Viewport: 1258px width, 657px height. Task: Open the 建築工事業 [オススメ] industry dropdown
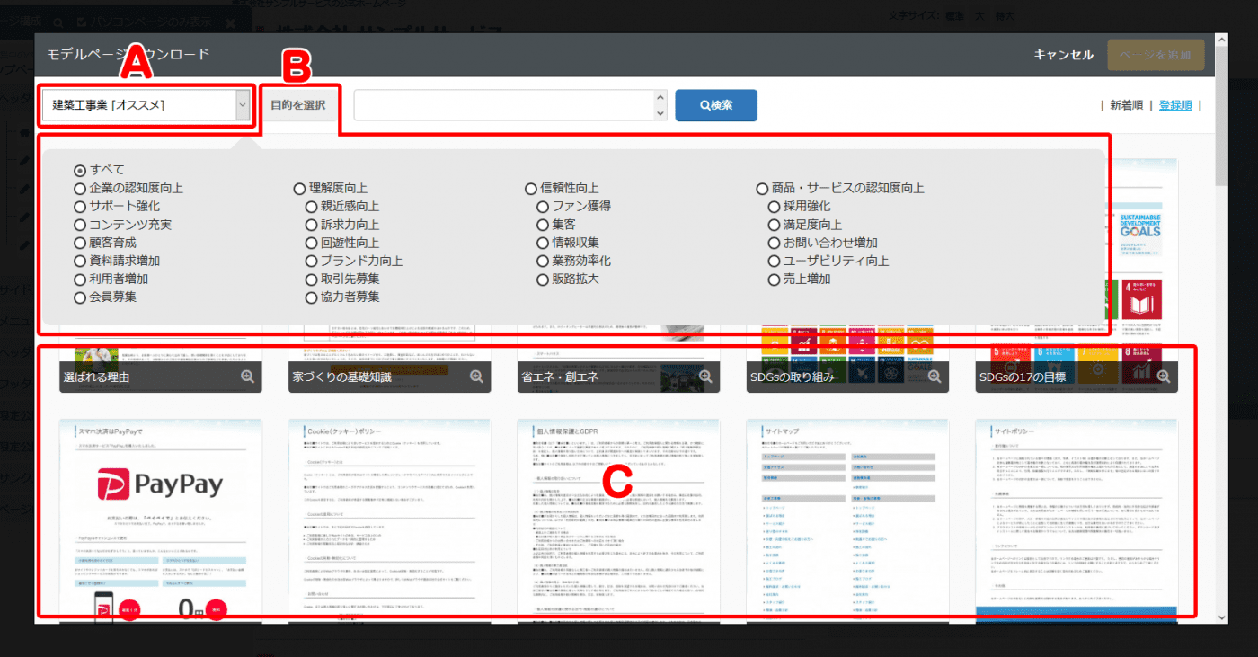coord(146,105)
